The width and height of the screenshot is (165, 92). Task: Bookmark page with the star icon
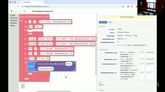123,6
